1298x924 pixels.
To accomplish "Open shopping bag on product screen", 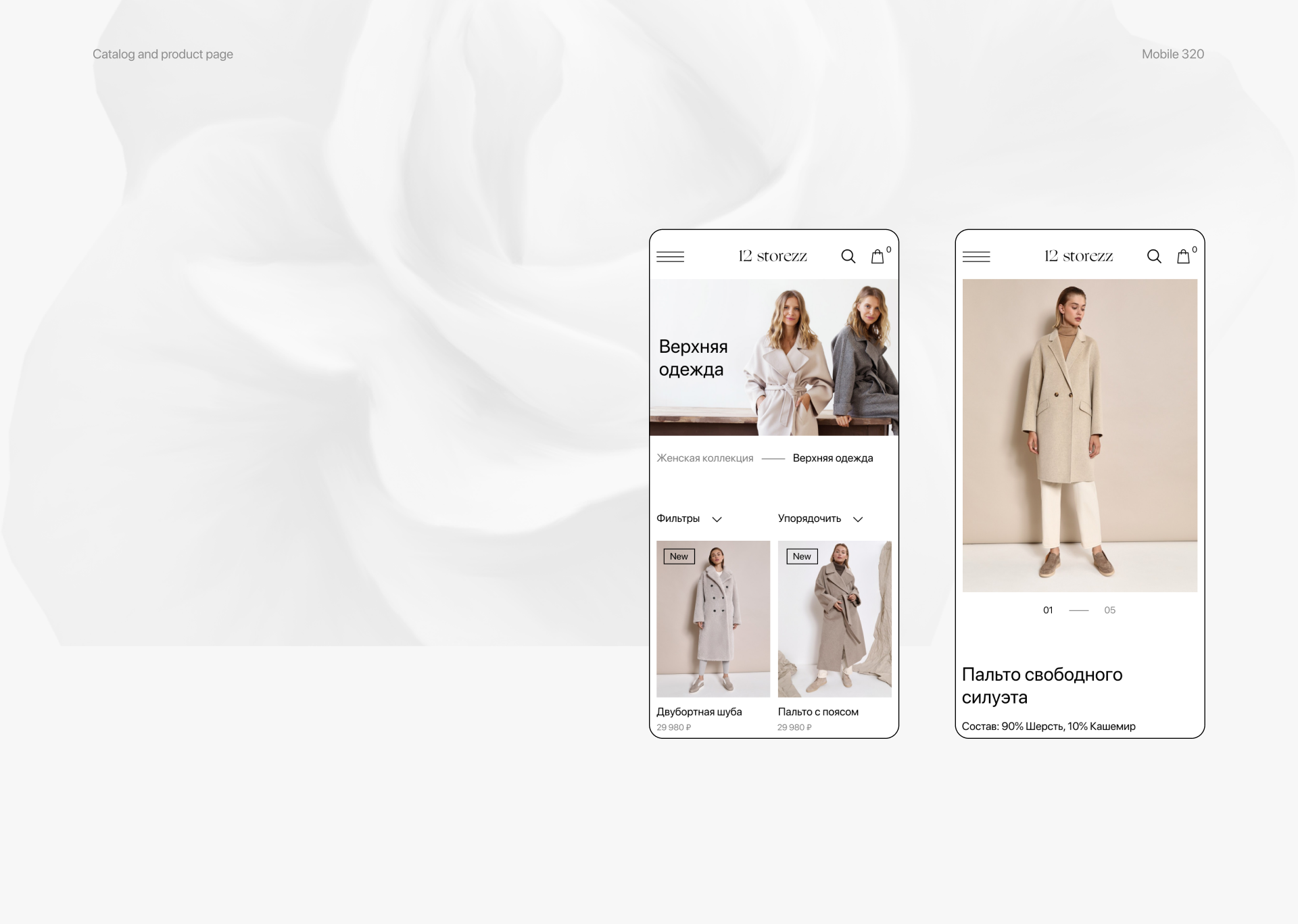I will tap(1183, 257).
